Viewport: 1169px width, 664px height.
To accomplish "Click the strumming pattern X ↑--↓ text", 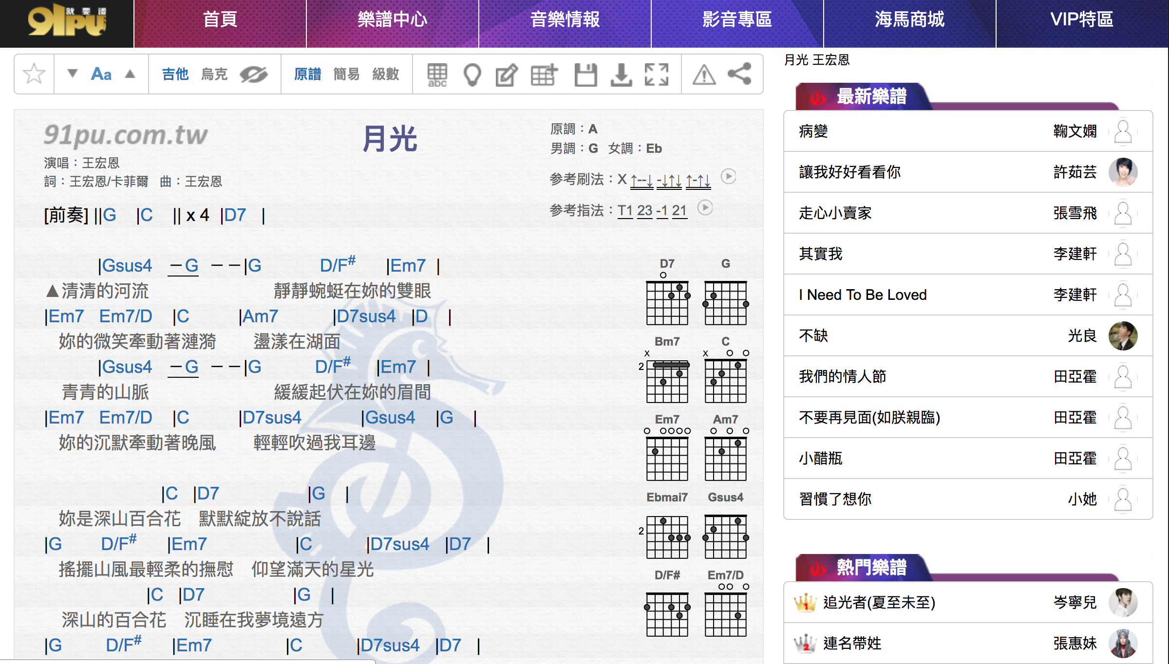I will (664, 180).
